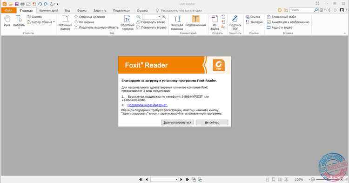Screen dimensions: 349x183
Task: Switch to the Комментарий tab
Action: pos(48,10)
